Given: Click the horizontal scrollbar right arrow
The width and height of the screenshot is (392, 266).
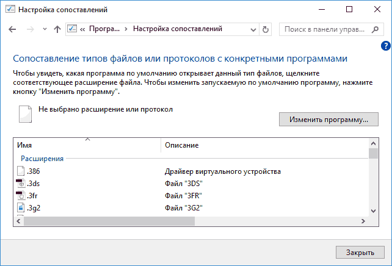Looking at the screenshot, I should click(x=365, y=221).
